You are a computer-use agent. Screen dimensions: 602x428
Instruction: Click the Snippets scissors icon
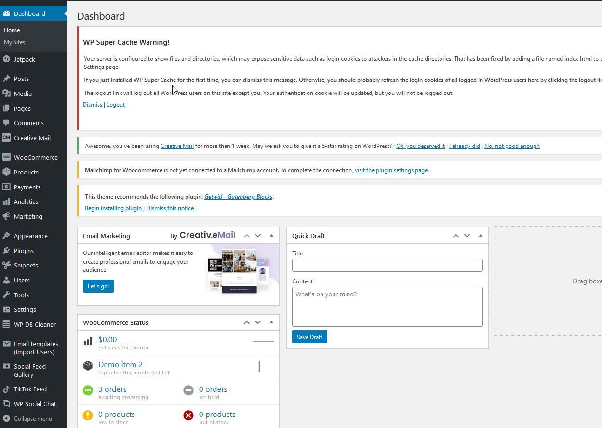click(6, 265)
